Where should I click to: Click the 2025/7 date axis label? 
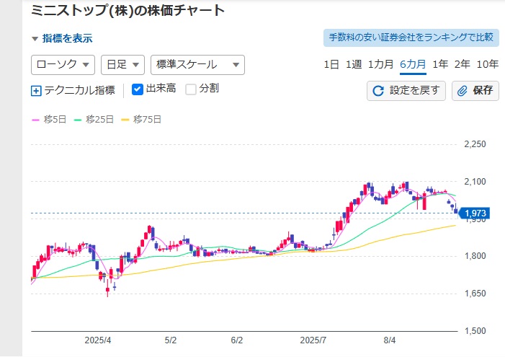(313, 340)
